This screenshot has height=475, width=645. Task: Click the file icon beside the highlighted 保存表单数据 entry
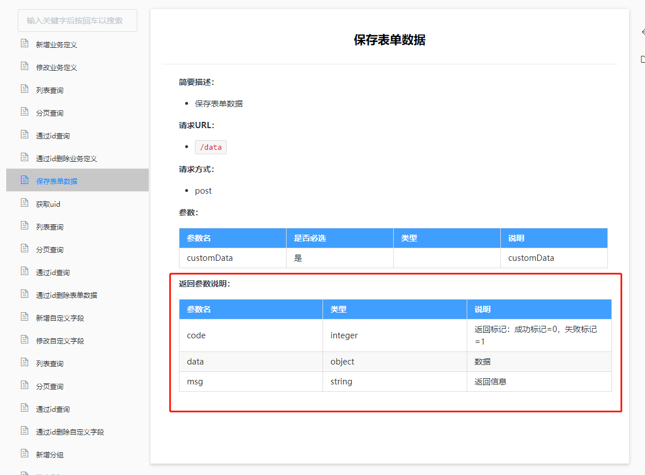(24, 179)
